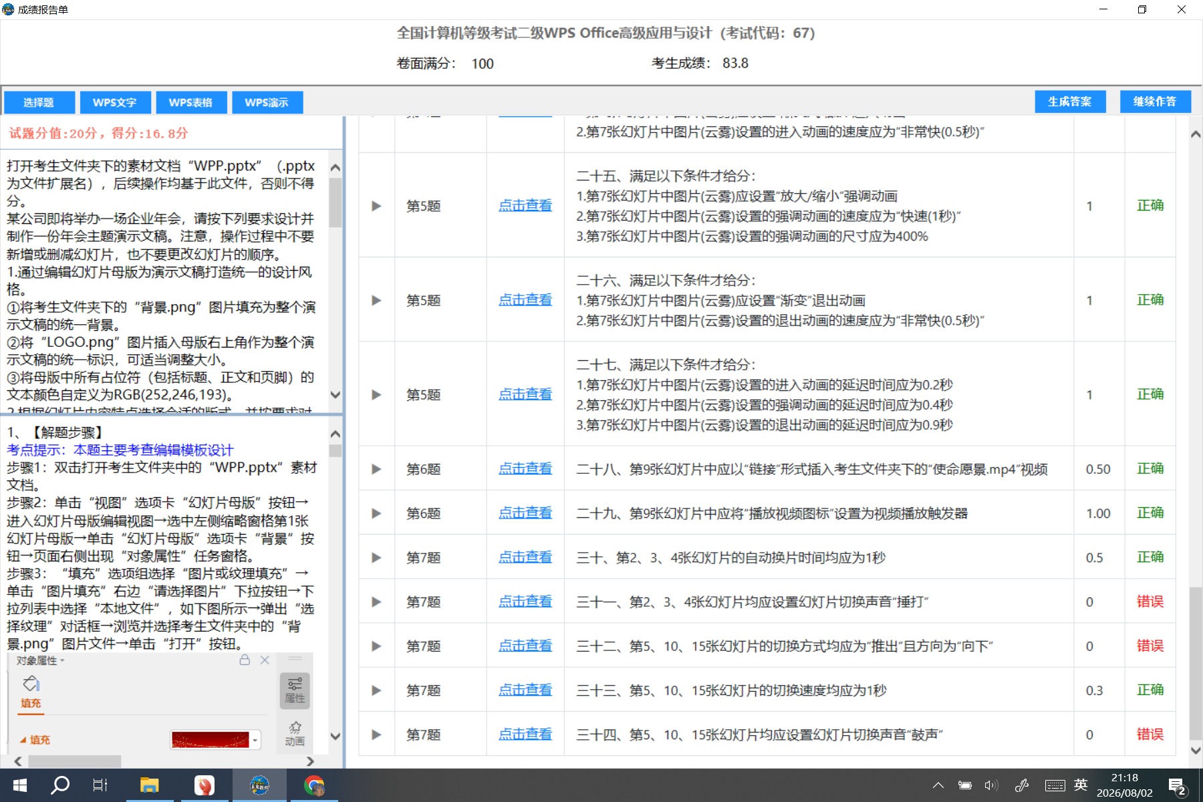This screenshot has height=802, width=1203.
Task: Expand the 三十二 推出 transition row
Action: point(376,646)
